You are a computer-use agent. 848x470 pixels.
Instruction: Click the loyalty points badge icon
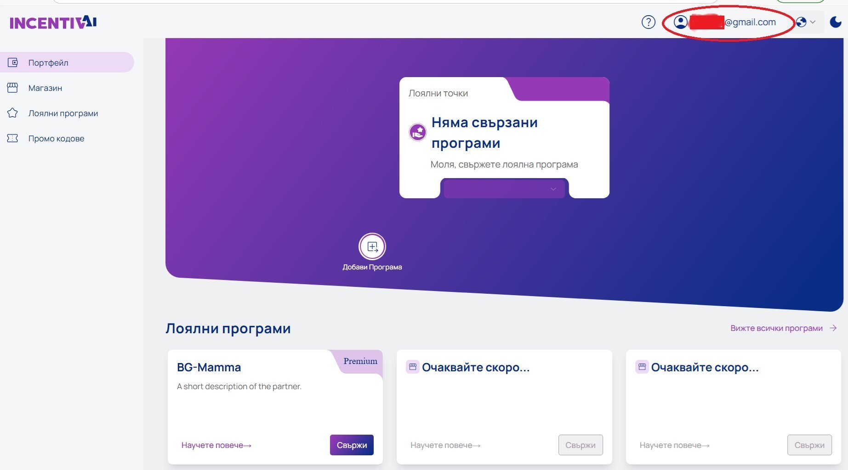418,133
